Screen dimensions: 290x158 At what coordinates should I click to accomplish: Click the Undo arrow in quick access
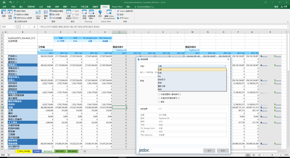point(10,2)
